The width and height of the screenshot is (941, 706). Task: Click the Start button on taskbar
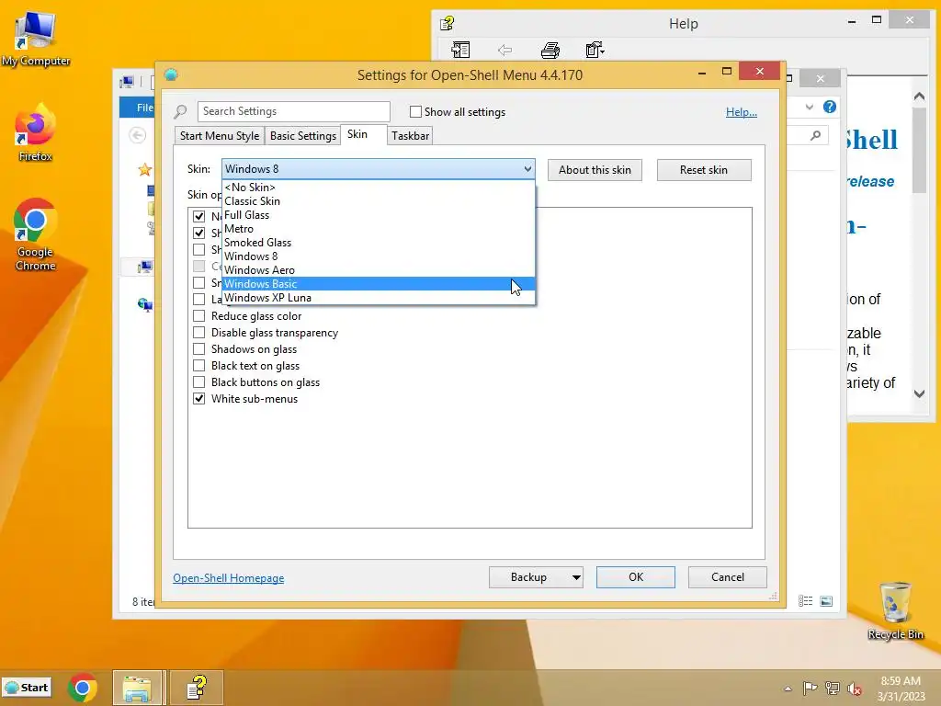27,688
